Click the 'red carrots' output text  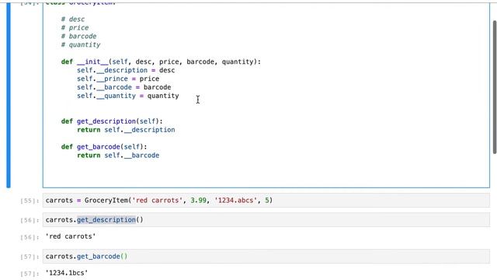tap(71, 236)
